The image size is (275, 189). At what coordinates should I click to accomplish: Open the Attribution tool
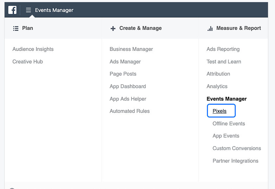pyautogui.click(x=218, y=74)
